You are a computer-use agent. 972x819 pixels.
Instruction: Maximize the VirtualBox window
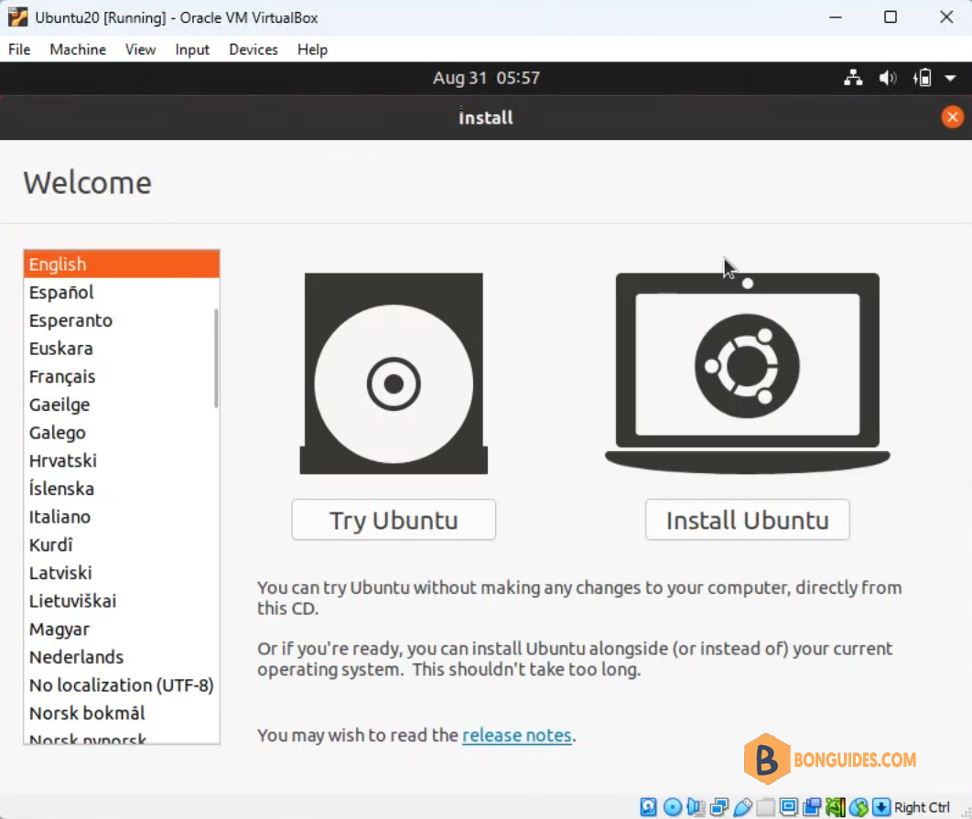pos(891,17)
